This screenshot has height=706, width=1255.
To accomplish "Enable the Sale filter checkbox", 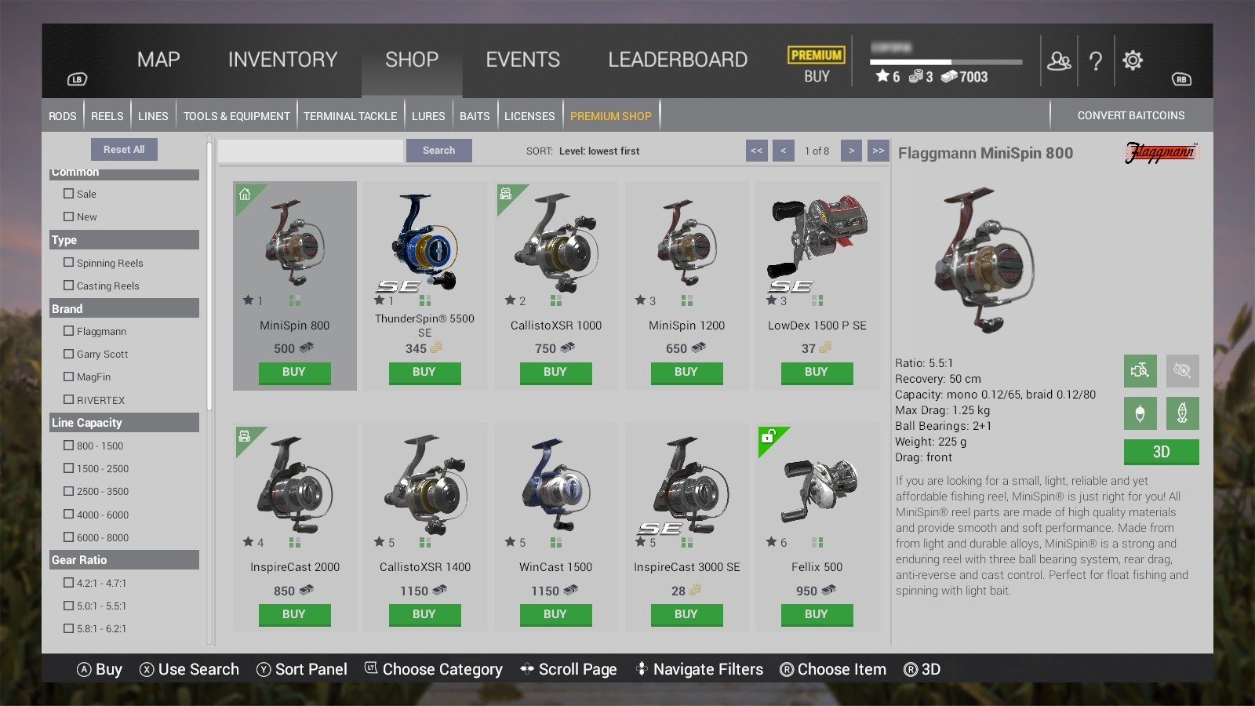I will click(x=68, y=194).
